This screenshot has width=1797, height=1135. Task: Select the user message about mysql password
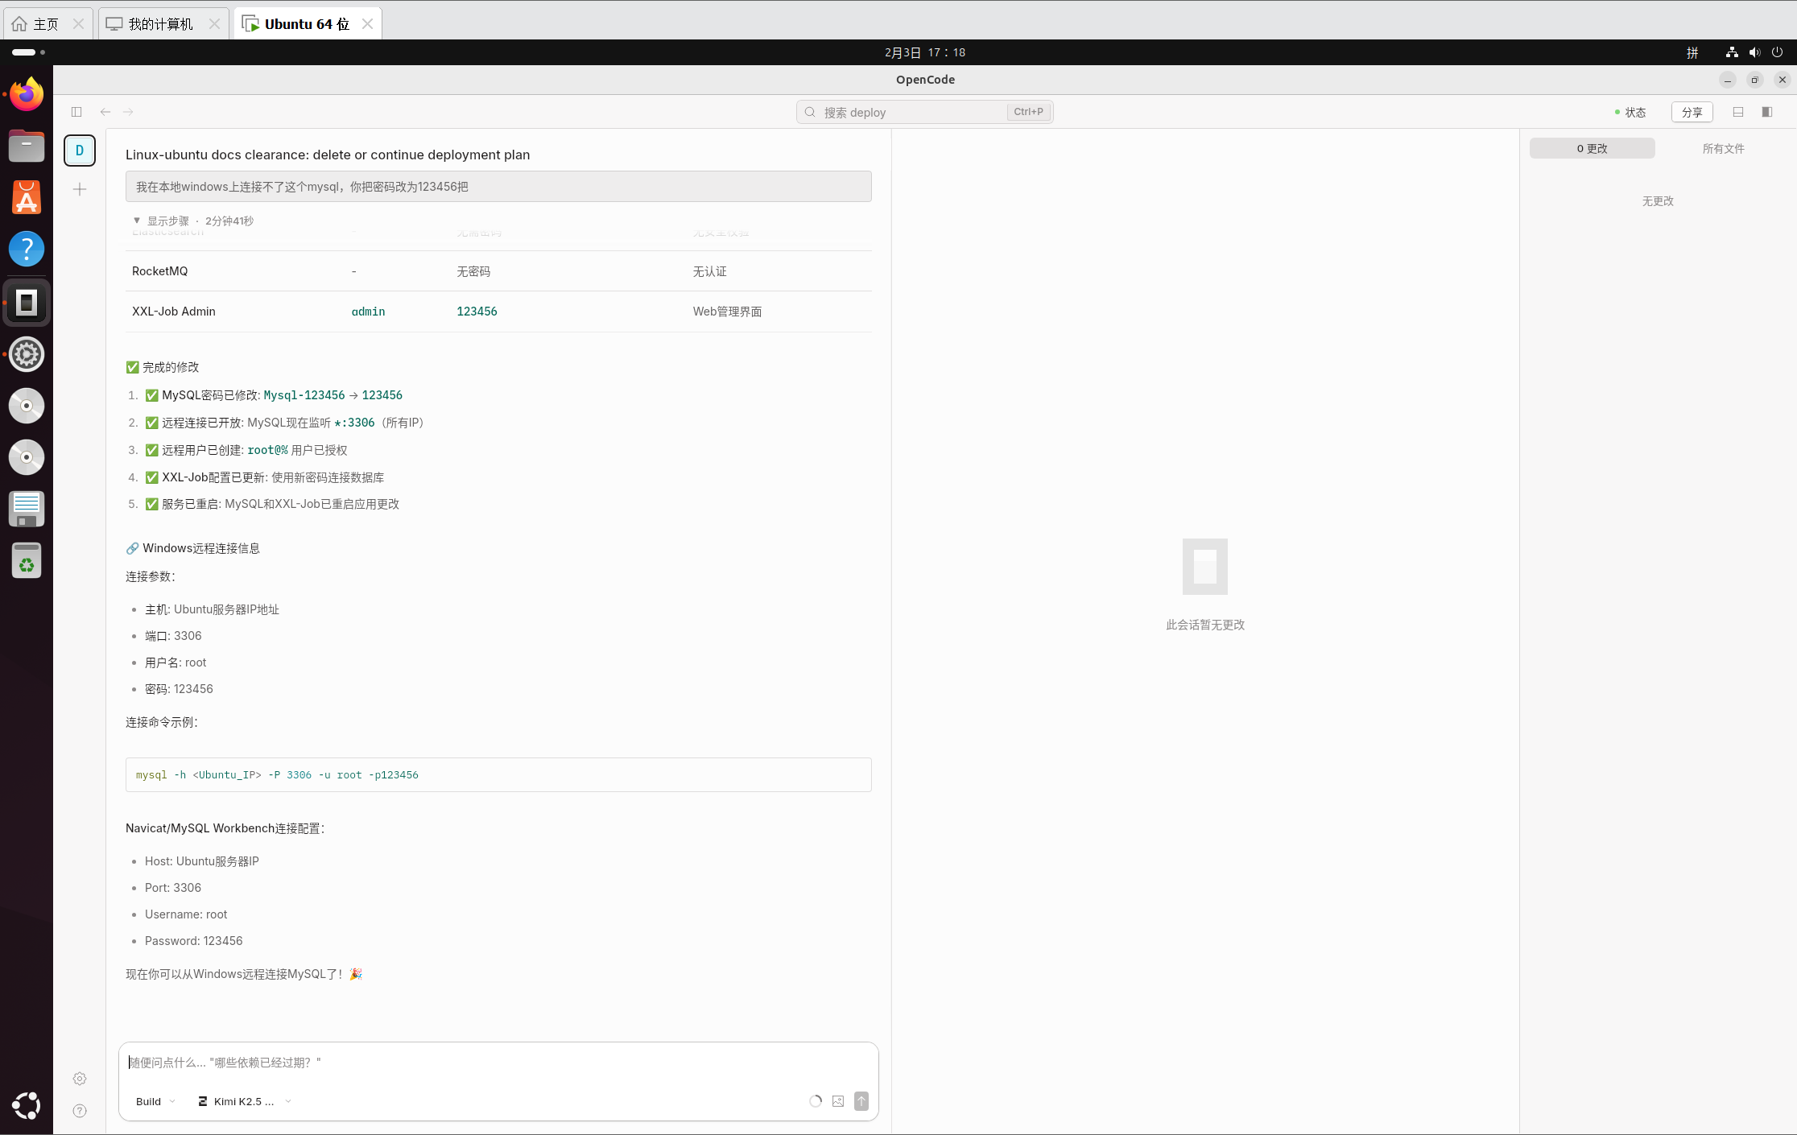coord(498,187)
